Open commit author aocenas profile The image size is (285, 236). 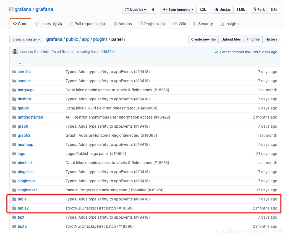point(26,52)
